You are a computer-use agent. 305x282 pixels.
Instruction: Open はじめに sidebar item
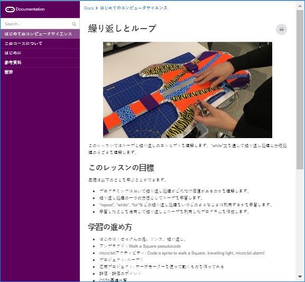click(x=40, y=53)
